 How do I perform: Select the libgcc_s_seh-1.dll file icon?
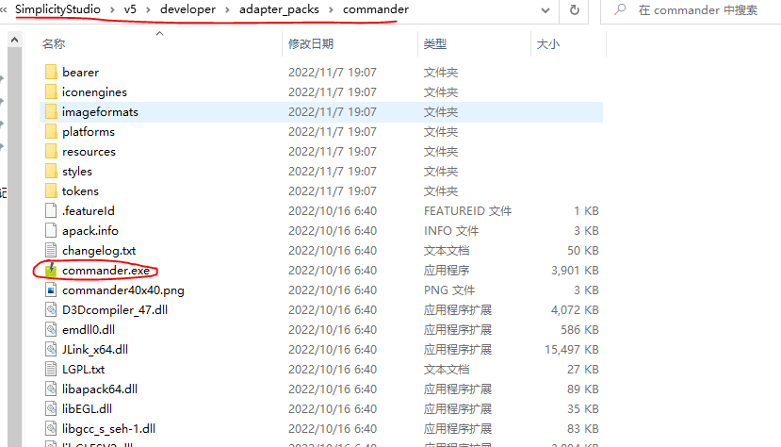click(x=51, y=428)
